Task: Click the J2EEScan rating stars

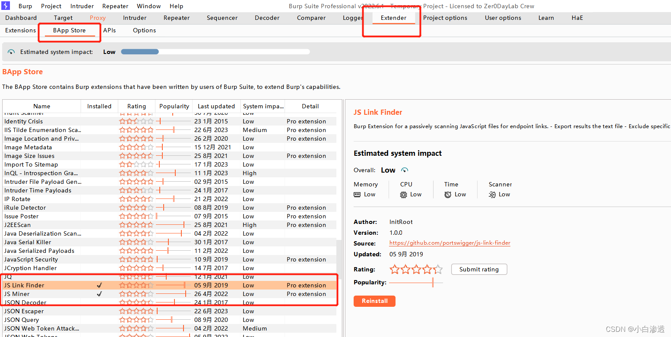Action: [136, 225]
